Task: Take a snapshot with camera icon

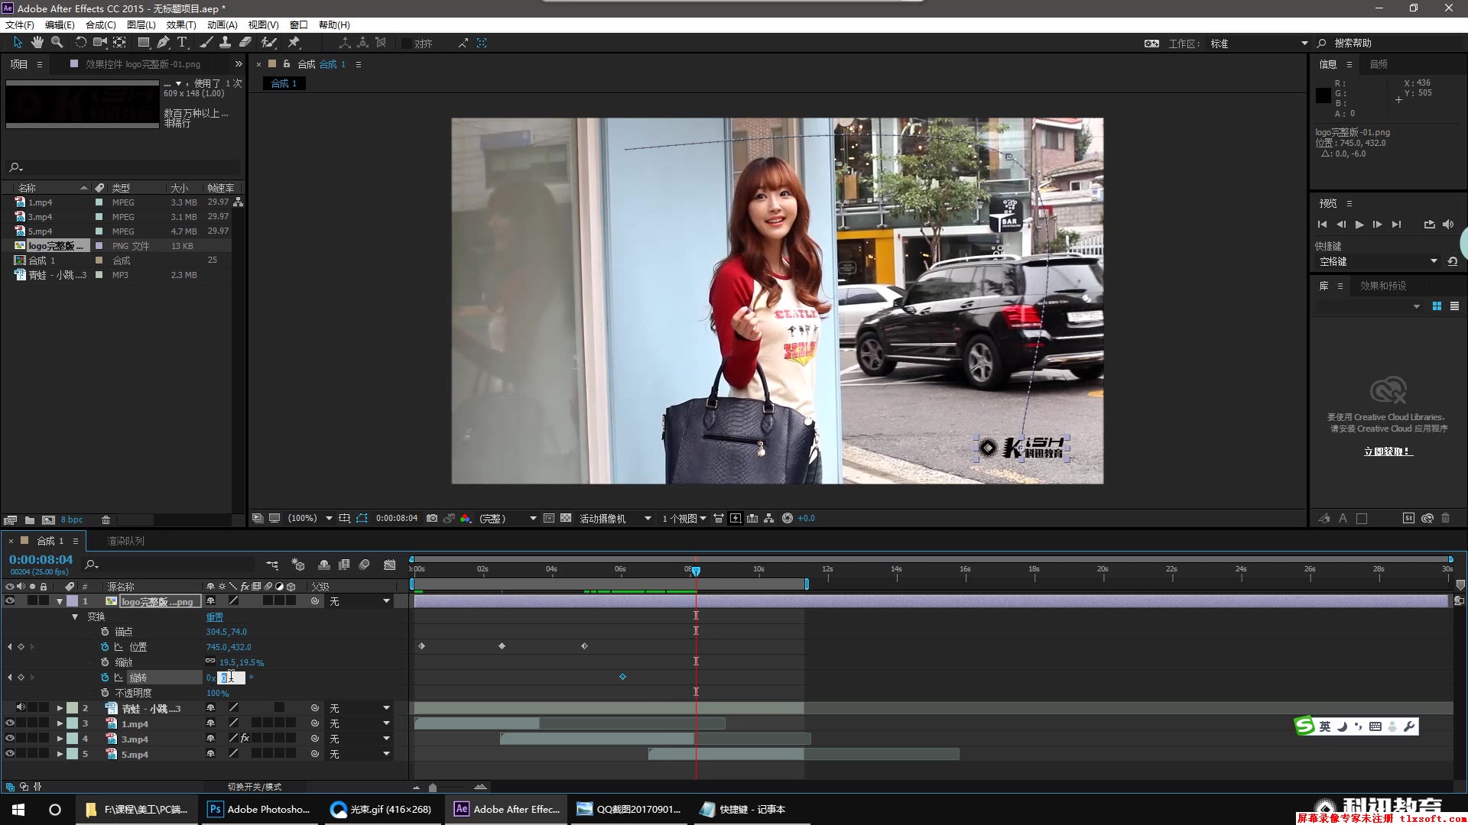Action: (x=432, y=518)
